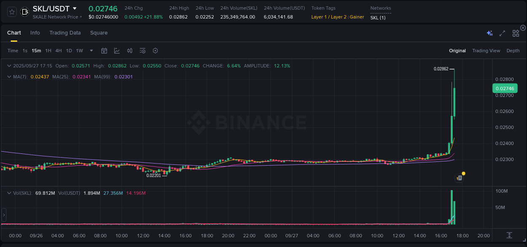The width and height of the screenshot is (527, 247).
Task: Collapse the OHLC info row chevron
Action: 9,66
